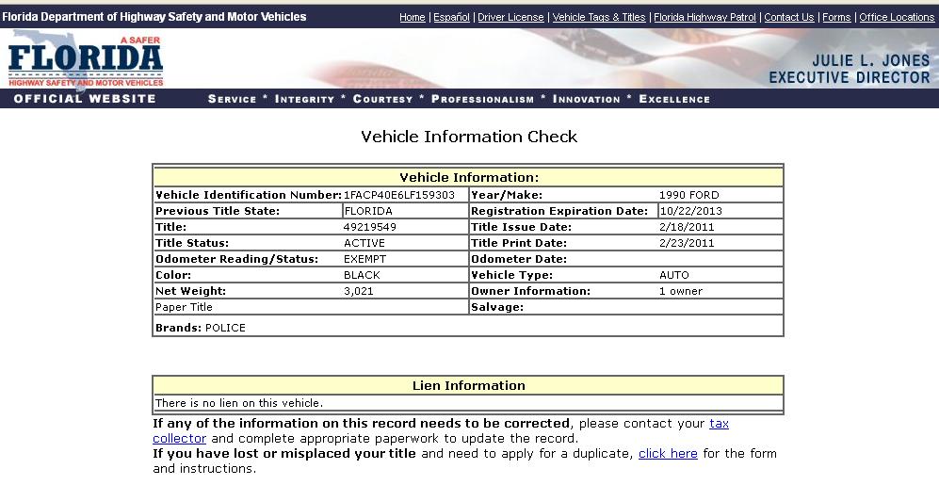Open the Forms page

pyautogui.click(x=836, y=17)
